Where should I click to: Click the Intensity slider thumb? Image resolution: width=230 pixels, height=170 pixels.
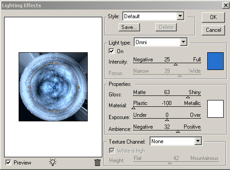tap(175, 65)
